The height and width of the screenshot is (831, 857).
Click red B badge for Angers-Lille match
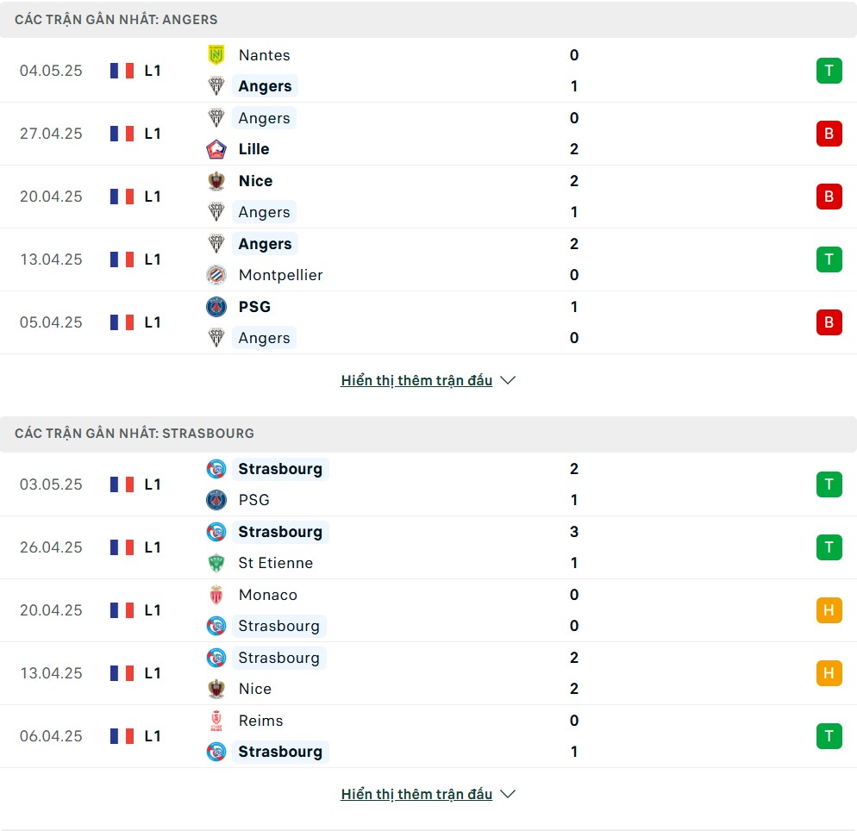coord(829,134)
